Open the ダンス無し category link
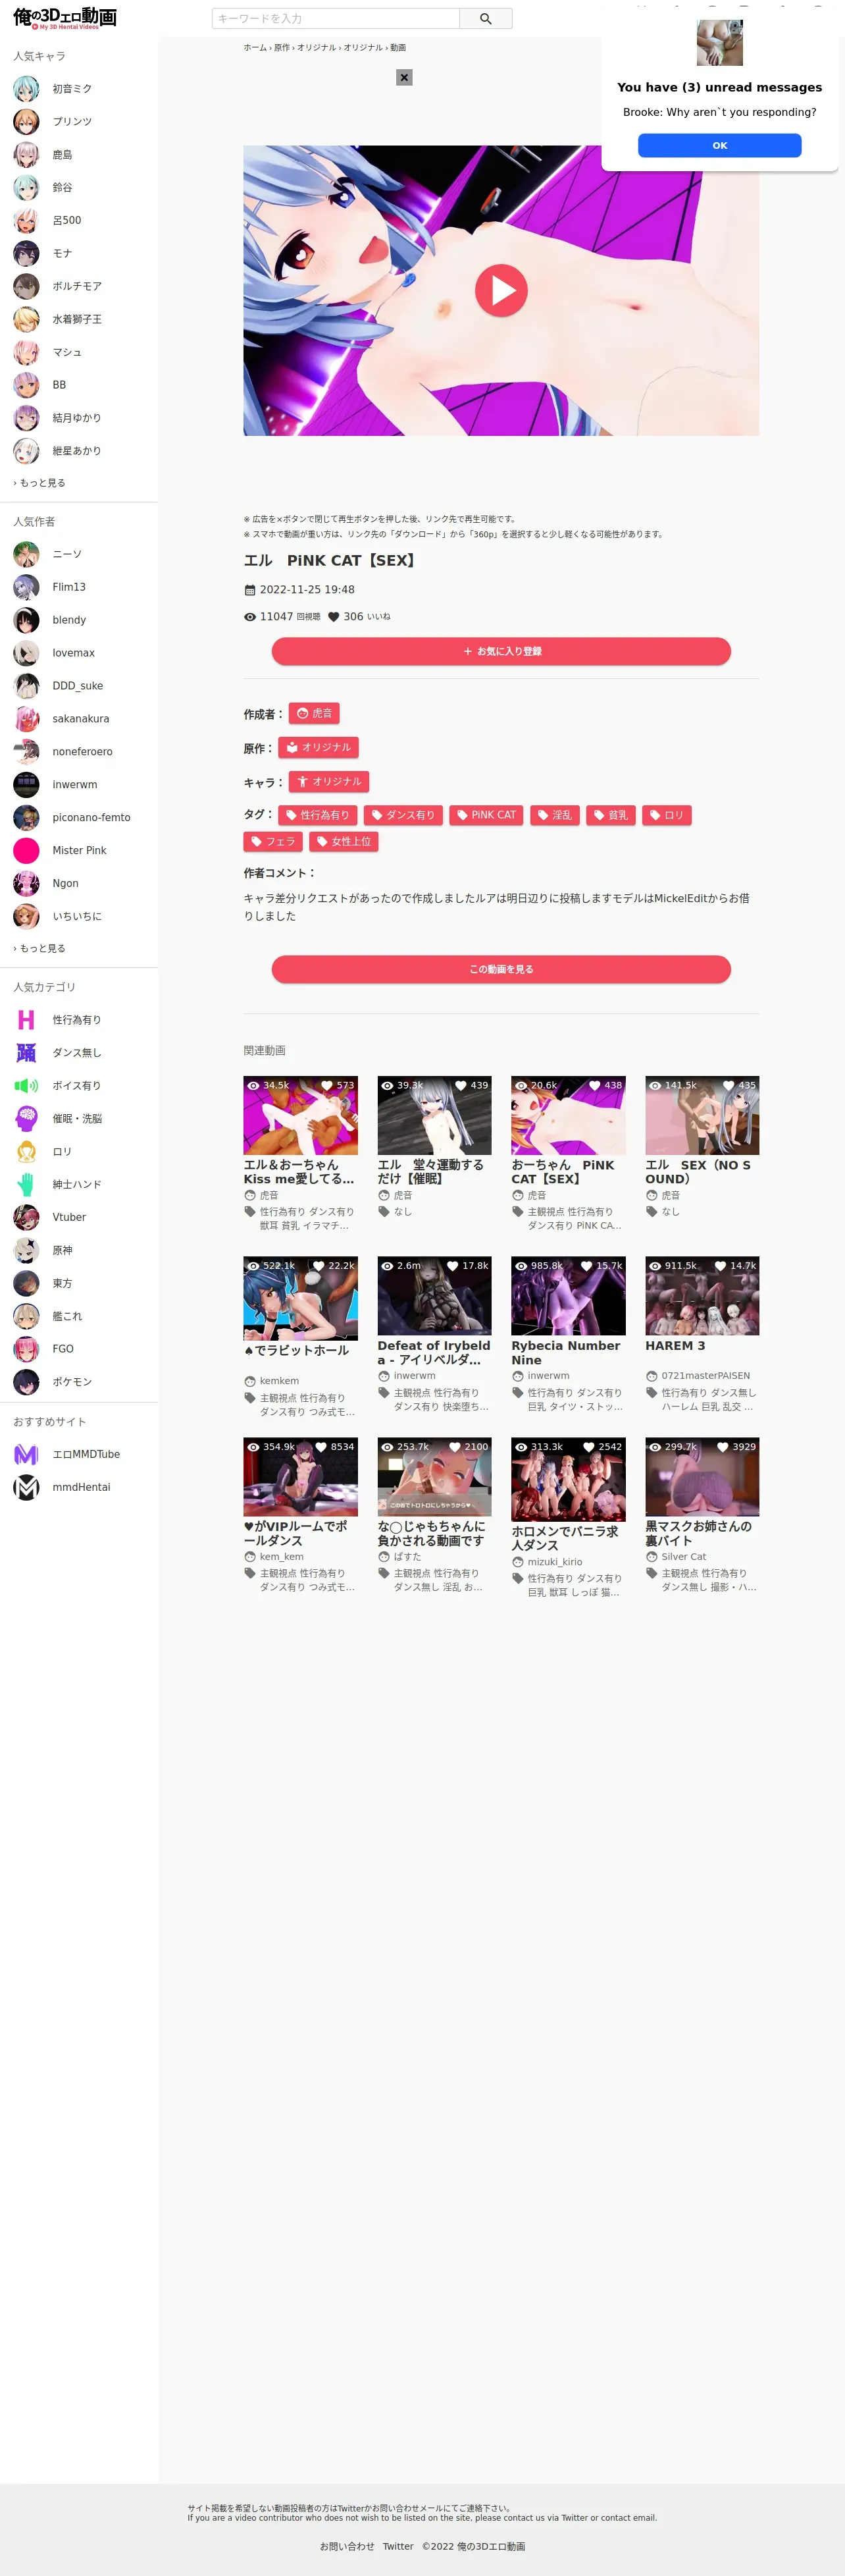 (x=77, y=1053)
